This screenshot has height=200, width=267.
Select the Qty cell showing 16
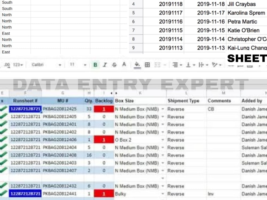(x=89, y=155)
